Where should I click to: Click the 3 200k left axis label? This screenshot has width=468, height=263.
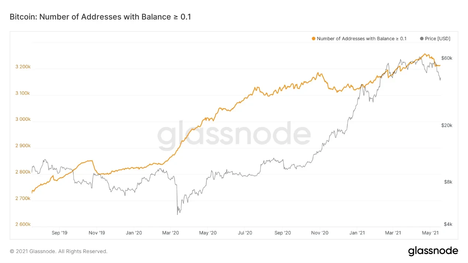23,67
